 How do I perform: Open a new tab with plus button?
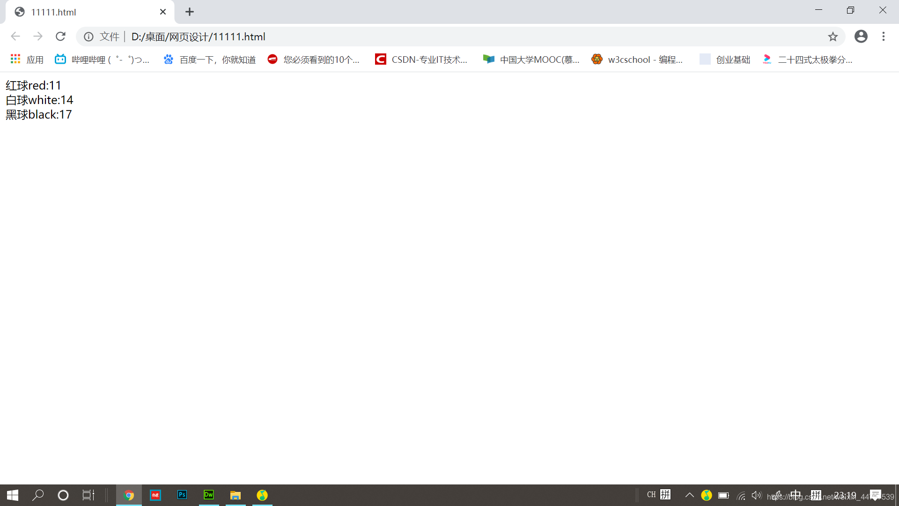pyautogui.click(x=189, y=12)
